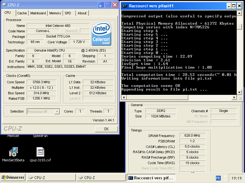Click the Intel Celeron 460 name field
Screen dimensions: 245x183
(x=58, y=26)
